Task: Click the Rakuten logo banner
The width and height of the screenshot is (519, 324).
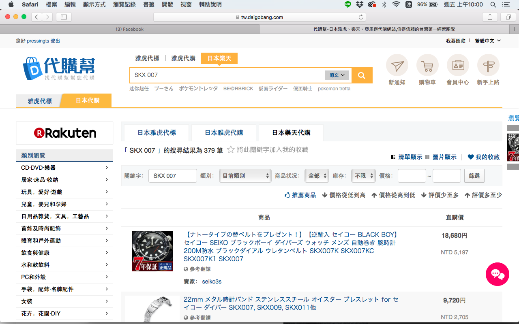Action: (x=64, y=133)
